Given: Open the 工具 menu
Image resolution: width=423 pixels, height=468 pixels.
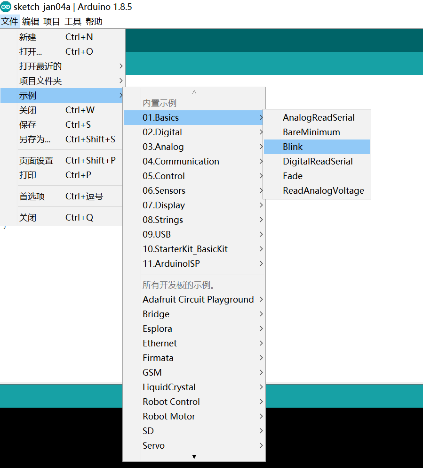Looking at the screenshot, I should tap(73, 22).
